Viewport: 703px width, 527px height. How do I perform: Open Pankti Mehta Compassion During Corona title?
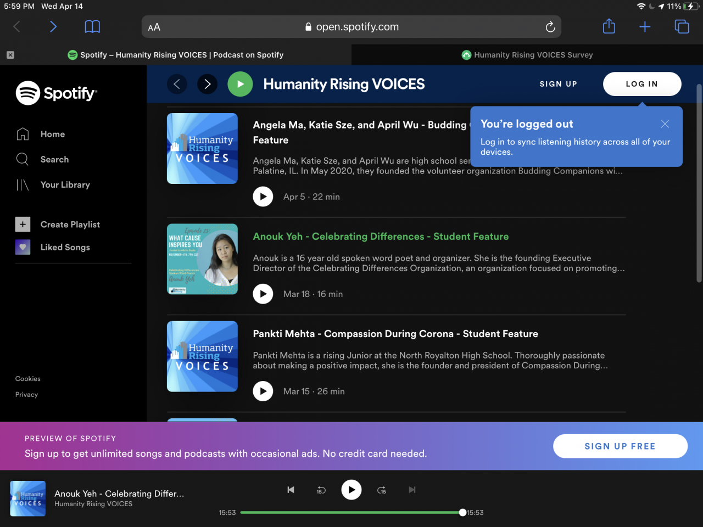tap(395, 334)
